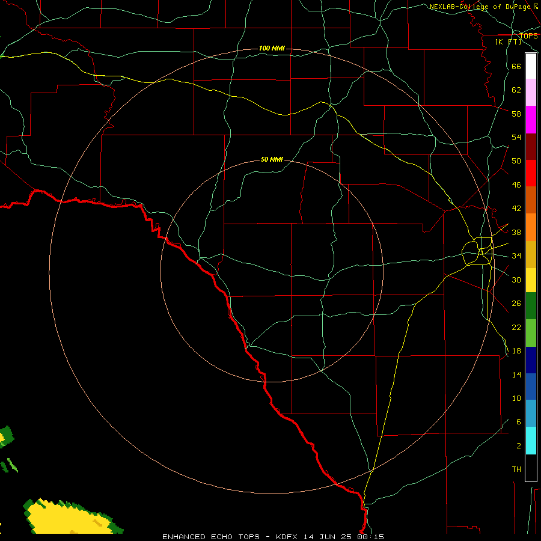541x541 pixels.
Task: Click the "KDFX" radar site identifier
Action: click(286, 537)
